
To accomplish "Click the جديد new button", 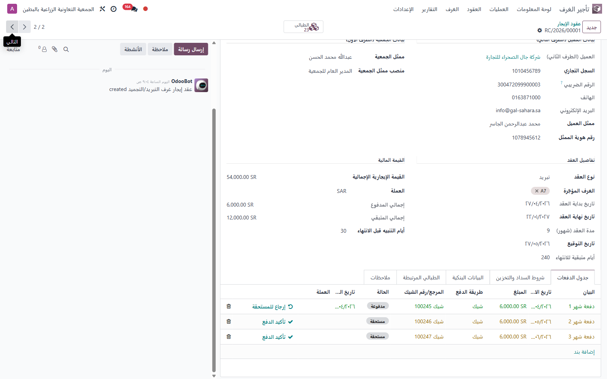I will pyautogui.click(x=591, y=27).
